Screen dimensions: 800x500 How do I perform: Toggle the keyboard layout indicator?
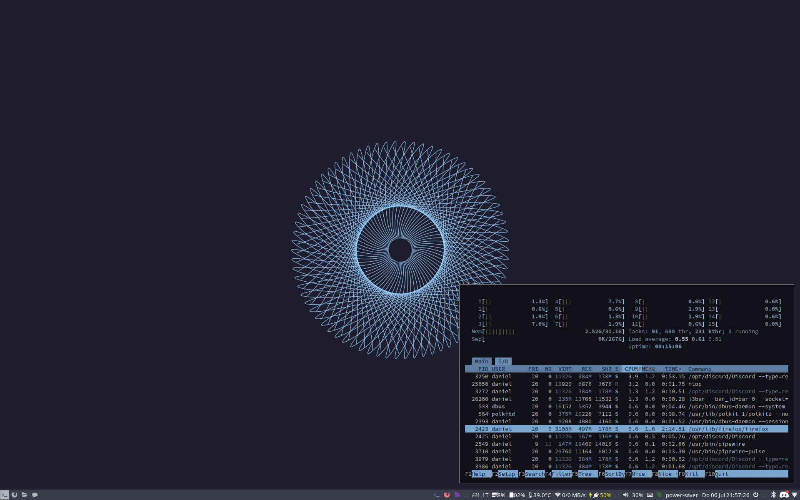(650, 495)
